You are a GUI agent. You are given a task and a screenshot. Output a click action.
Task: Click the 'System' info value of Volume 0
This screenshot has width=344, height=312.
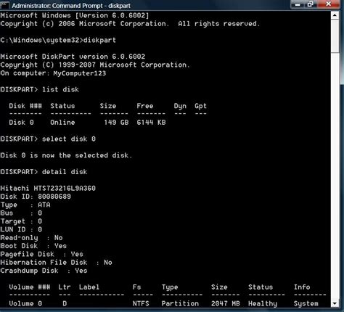(306, 304)
